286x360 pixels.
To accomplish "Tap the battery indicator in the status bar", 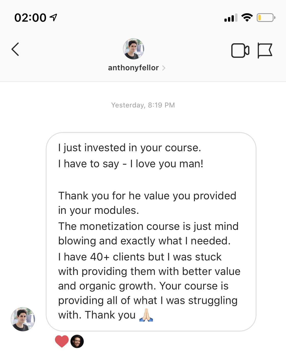I will pyautogui.click(x=266, y=18).
